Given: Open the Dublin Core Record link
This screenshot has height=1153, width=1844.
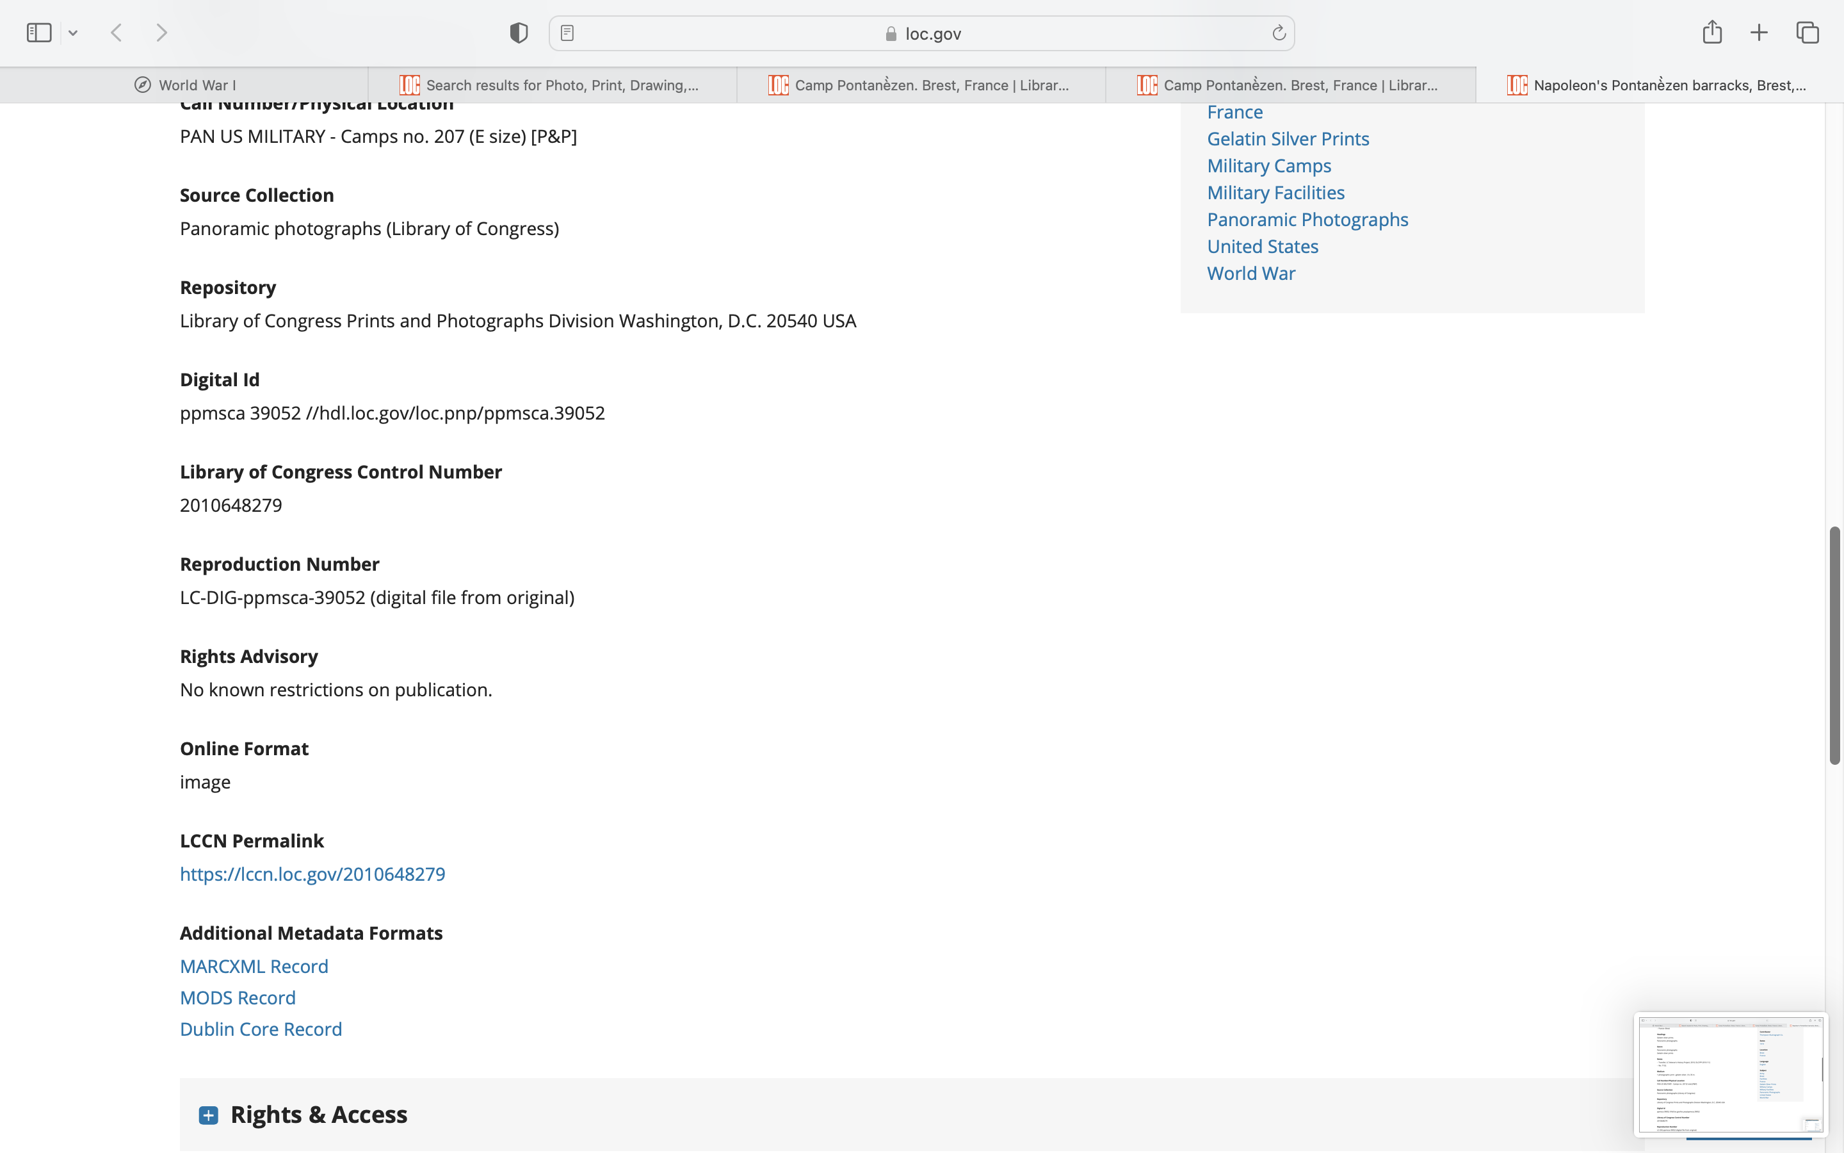Looking at the screenshot, I should [261, 1029].
